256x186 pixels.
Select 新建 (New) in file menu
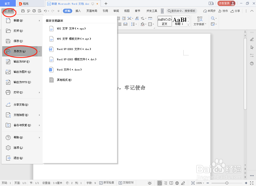pos(22,20)
